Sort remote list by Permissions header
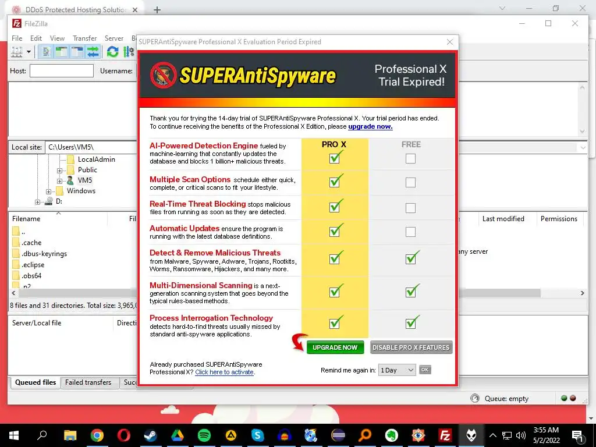Image resolution: width=596 pixels, height=447 pixels. pyautogui.click(x=559, y=219)
